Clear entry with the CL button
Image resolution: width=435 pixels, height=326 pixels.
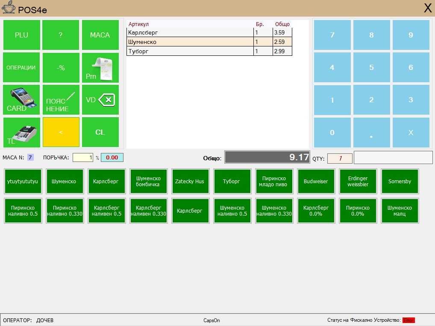click(100, 132)
